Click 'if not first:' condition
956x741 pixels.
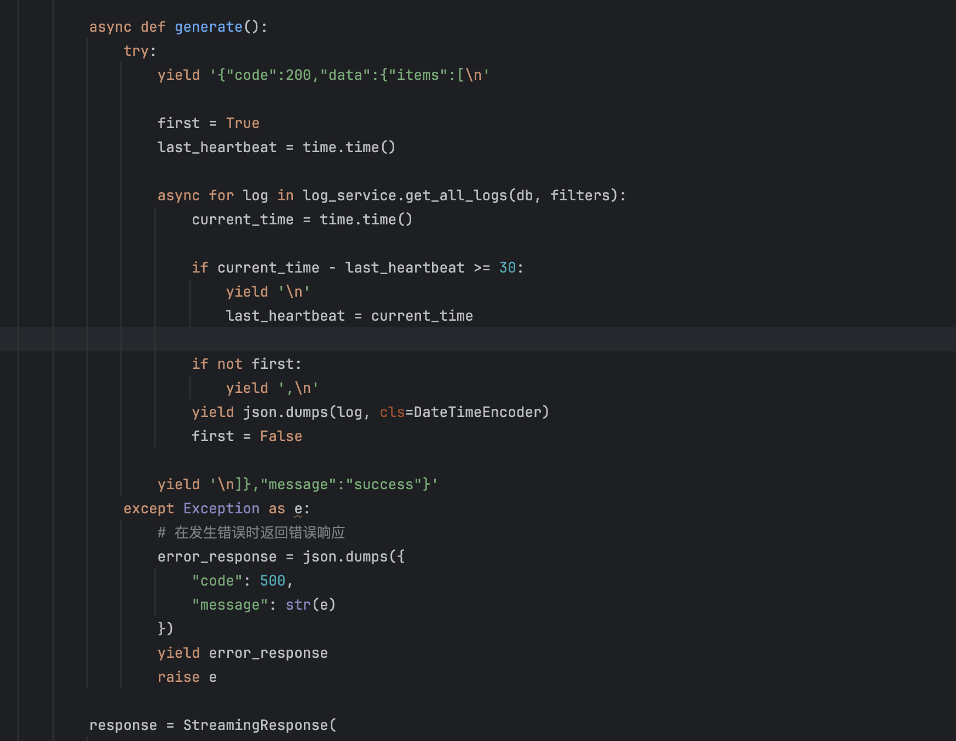(246, 364)
